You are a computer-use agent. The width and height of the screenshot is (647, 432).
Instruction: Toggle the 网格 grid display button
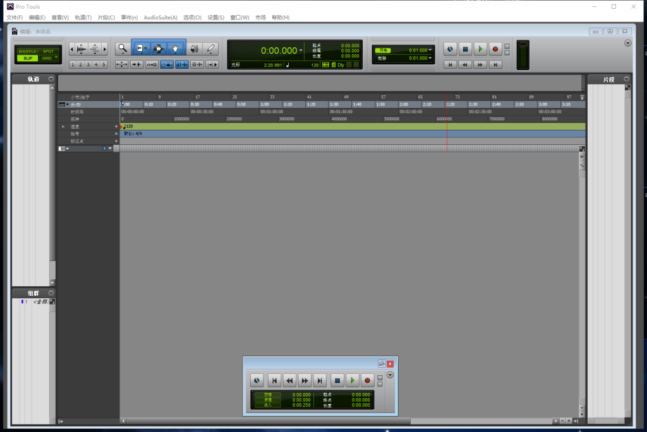383,50
